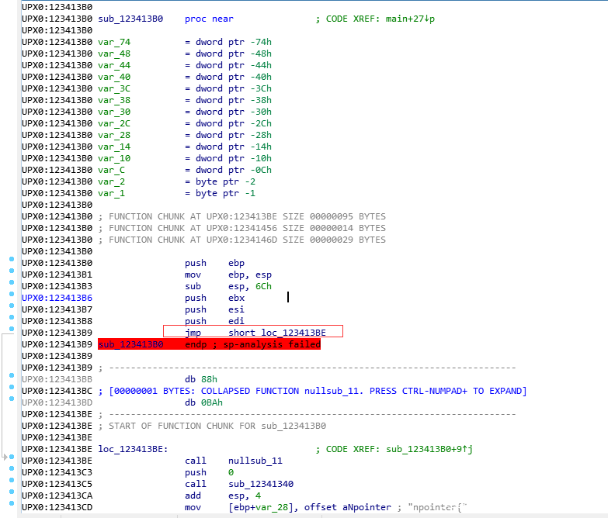The width and height of the screenshot is (608, 518).
Task: Click breakpoint dot beside db 88h line
Action: (12, 375)
